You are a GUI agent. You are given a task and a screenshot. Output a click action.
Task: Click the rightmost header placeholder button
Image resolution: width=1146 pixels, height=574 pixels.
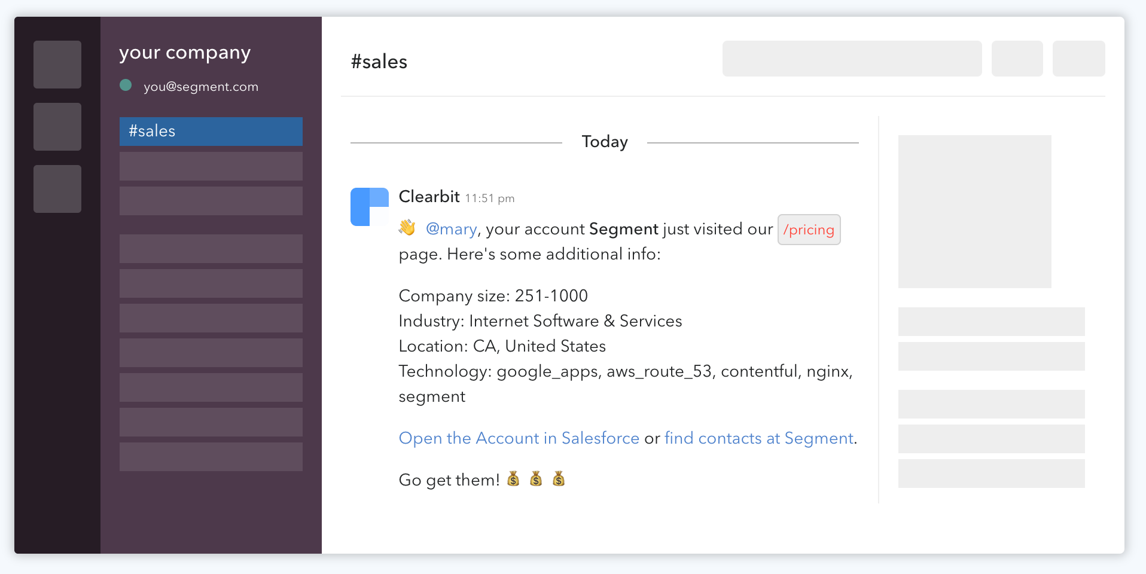click(x=1079, y=59)
